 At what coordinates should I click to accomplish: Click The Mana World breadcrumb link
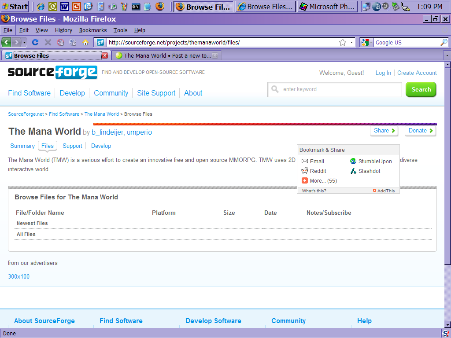click(x=102, y=114)
